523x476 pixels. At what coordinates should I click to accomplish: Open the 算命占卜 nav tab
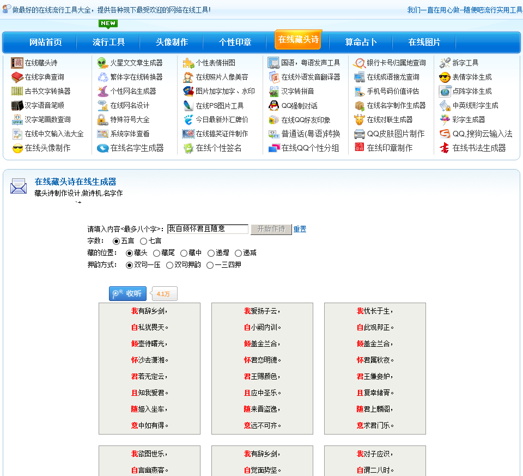coord(361,42)
